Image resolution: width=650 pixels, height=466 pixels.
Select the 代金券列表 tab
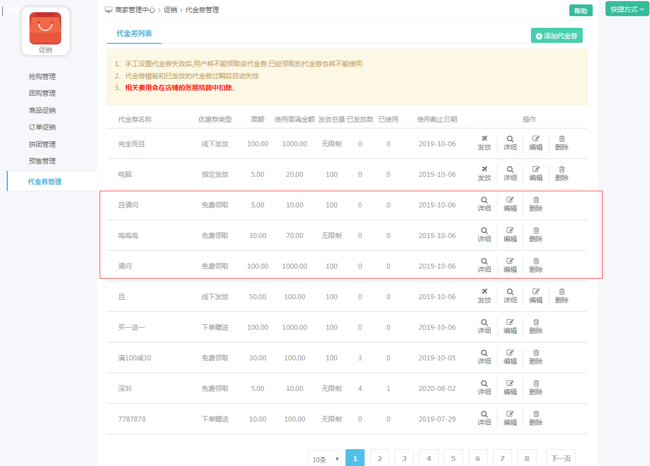[134, 33]
